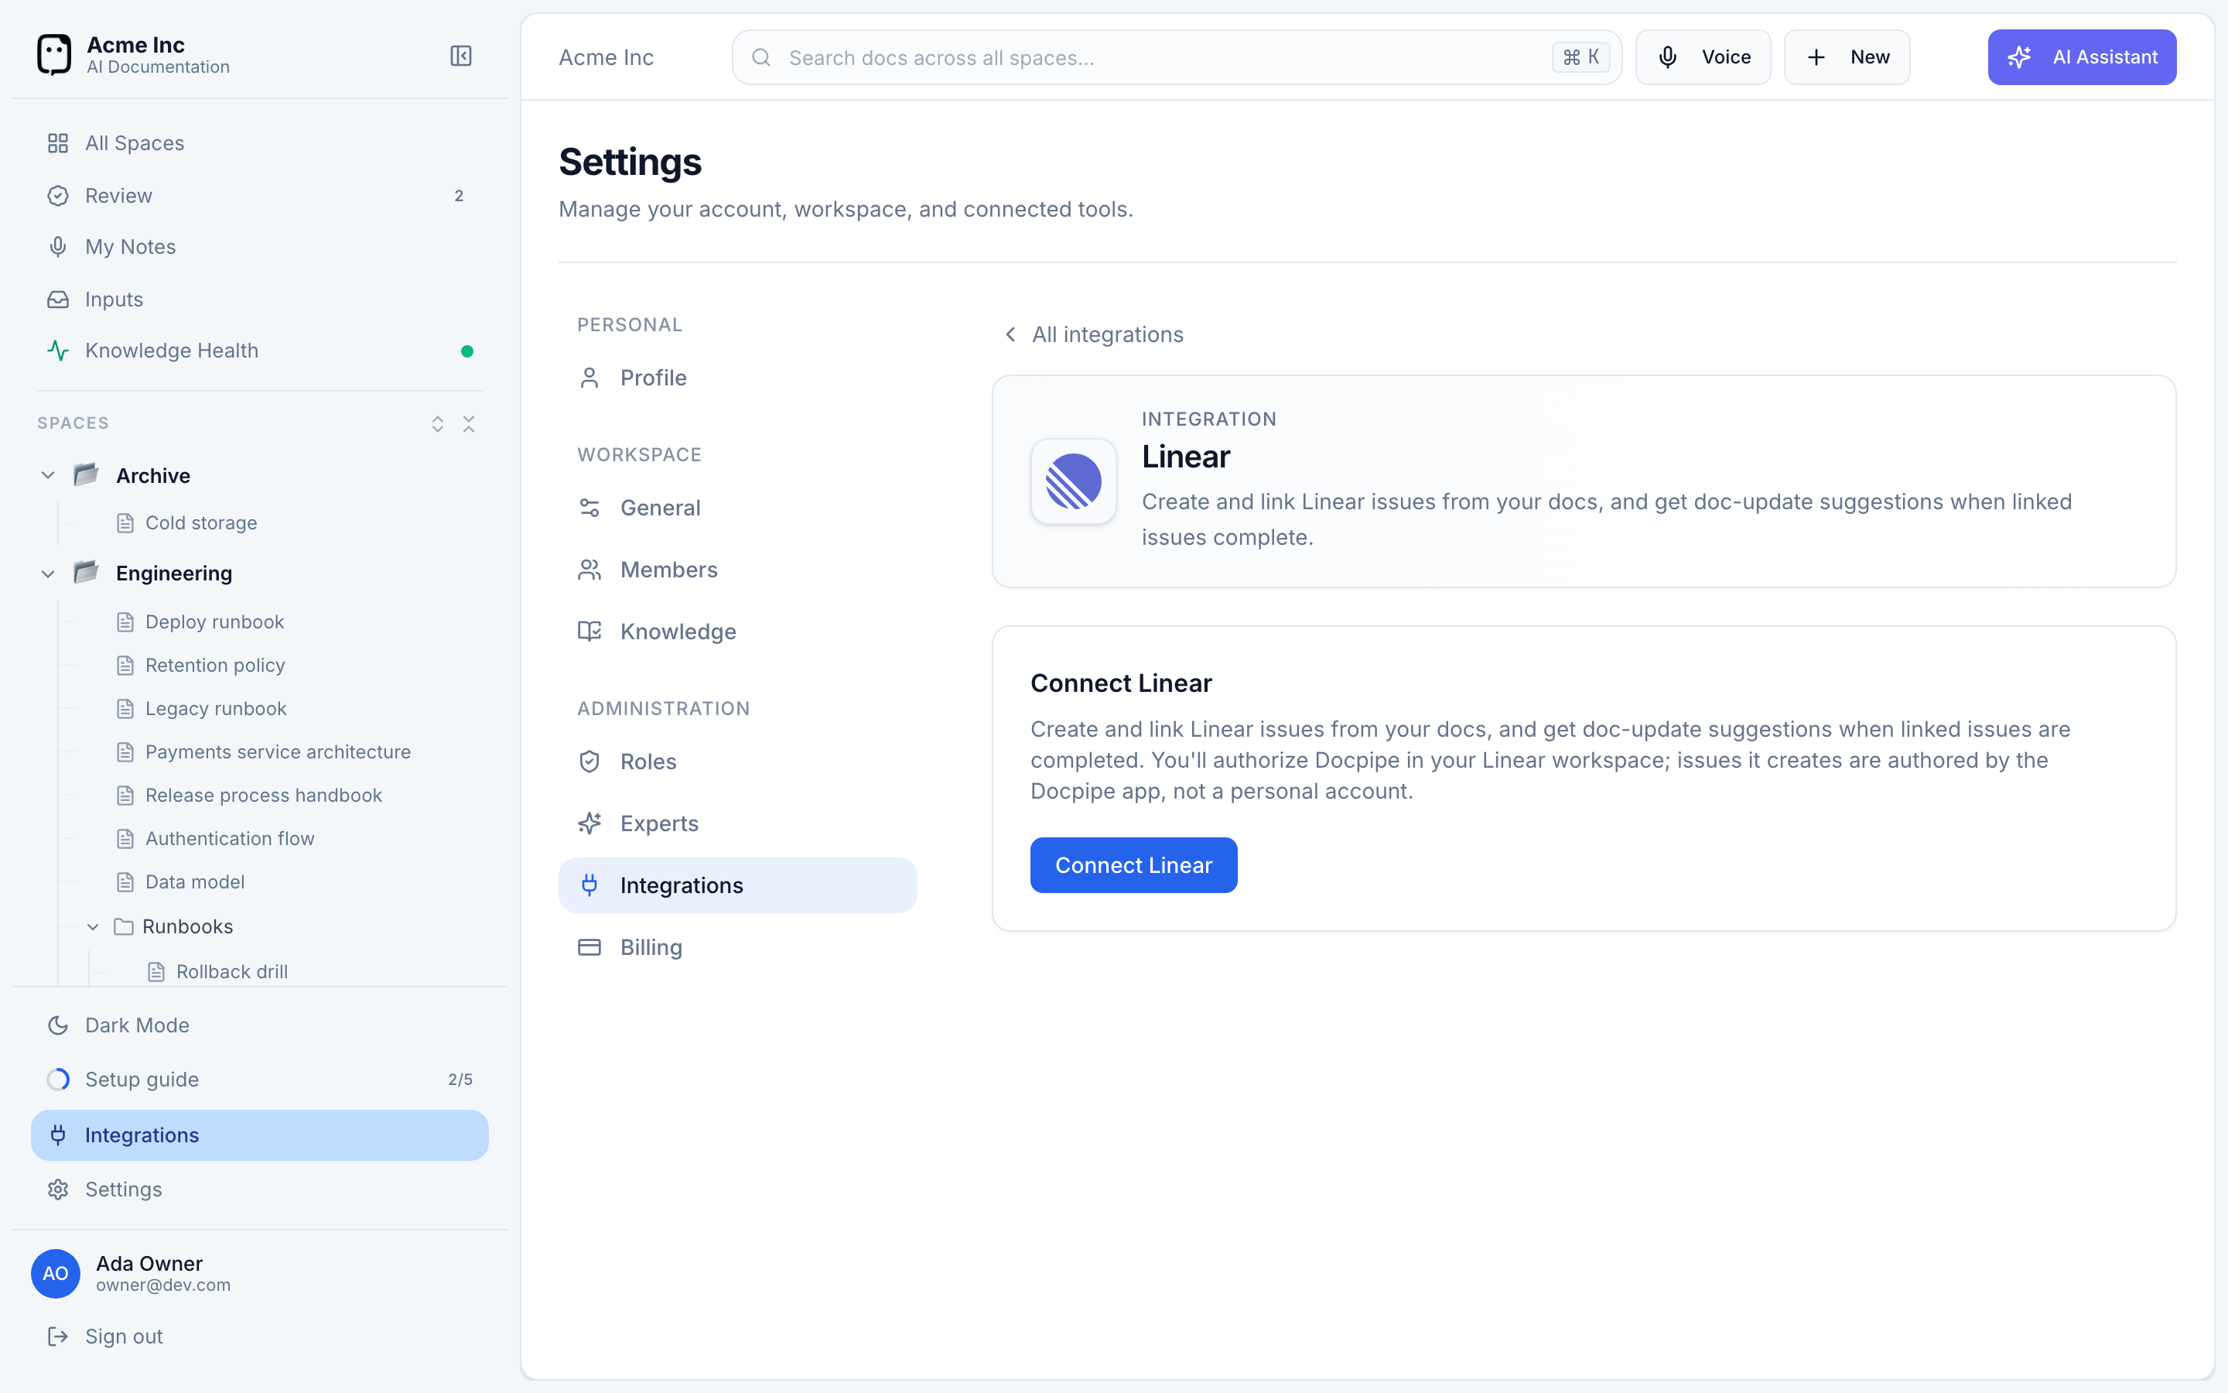Open the Rollback drill doc
The width and height of the screenshot is (2228, 1393).
pos(231,972)
